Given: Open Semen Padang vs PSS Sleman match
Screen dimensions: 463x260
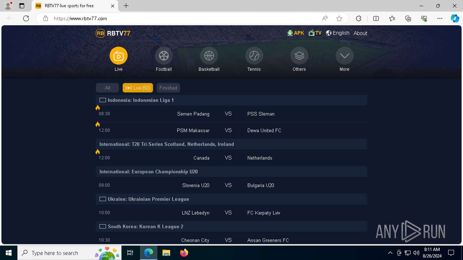Looking at the screenshot, I should coord(231,114).
